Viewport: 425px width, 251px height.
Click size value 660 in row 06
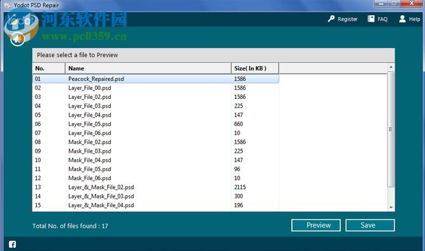tap(239, 124)
